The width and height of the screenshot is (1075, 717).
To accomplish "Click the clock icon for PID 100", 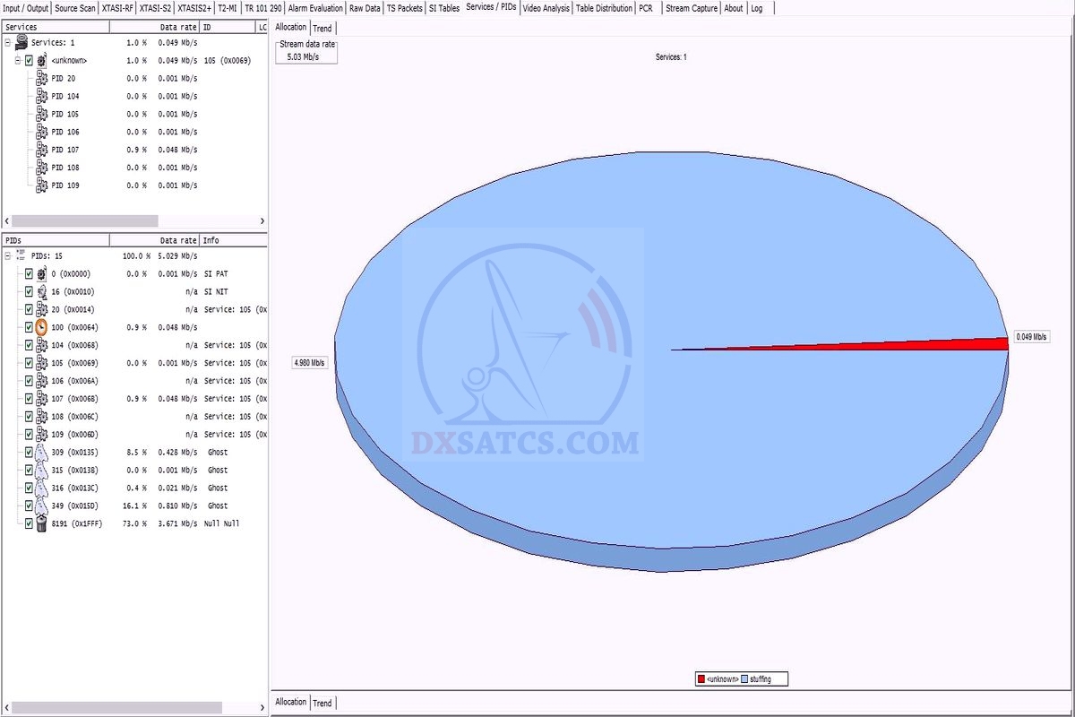I will pyautogui.click(x=41, y=327).
